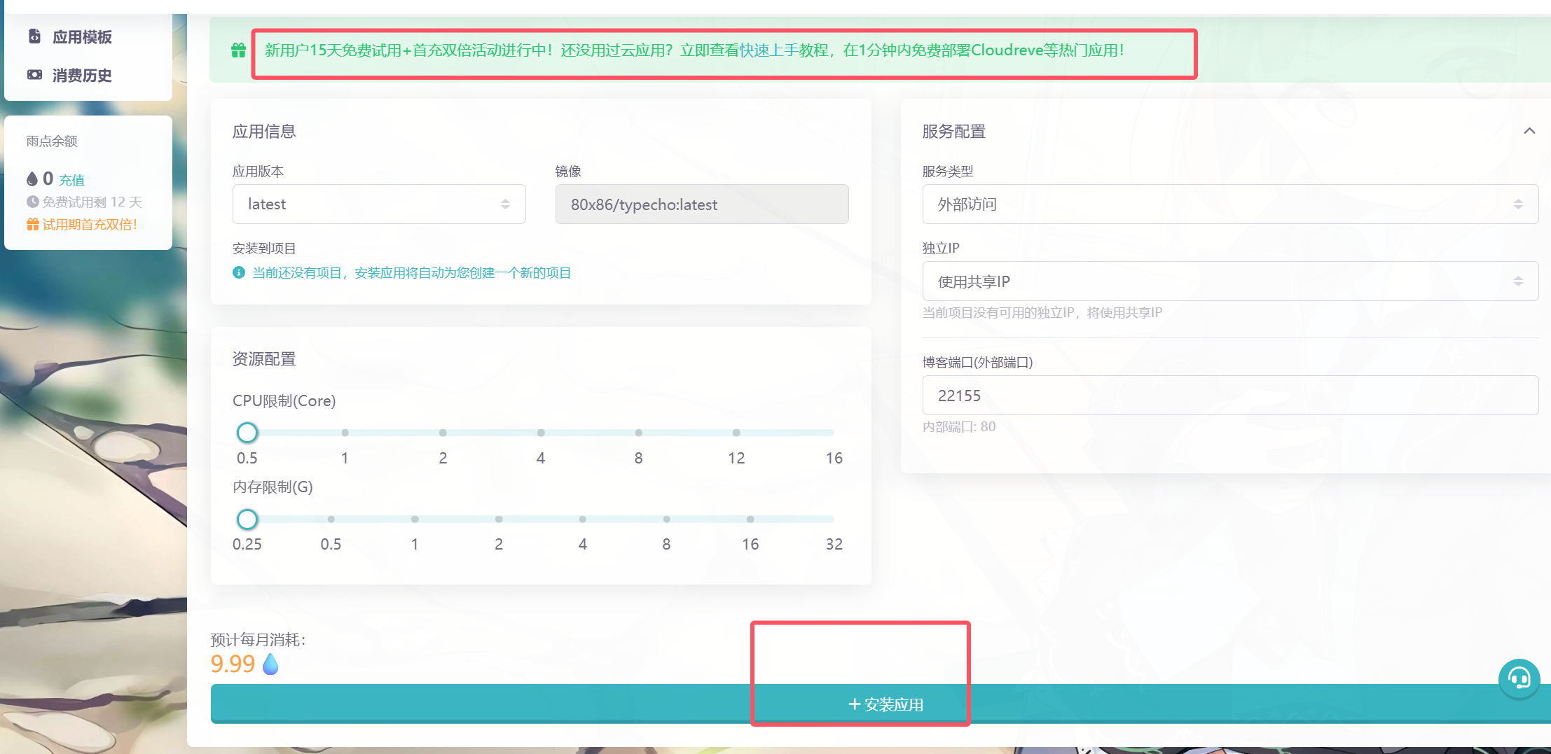The height and width of the screenshot is (754, 1551).
Task: Click the 消费历史 money icon
Action: coord(34,75)
